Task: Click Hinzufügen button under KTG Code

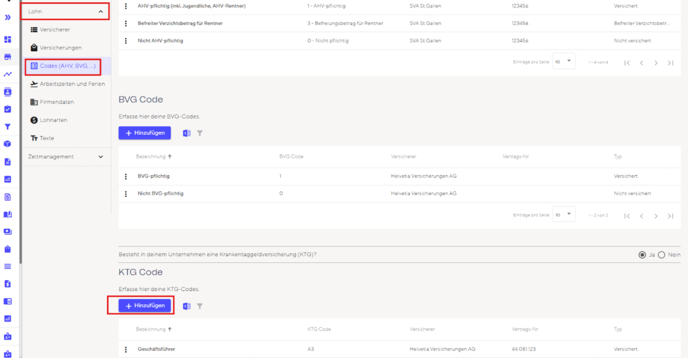Action: (x=144, y=306)
